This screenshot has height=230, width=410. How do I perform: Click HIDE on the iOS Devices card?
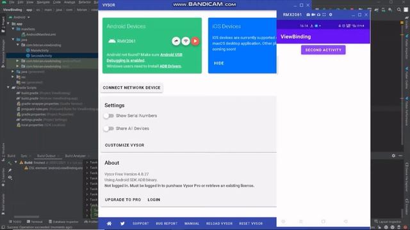pos(219,63)
